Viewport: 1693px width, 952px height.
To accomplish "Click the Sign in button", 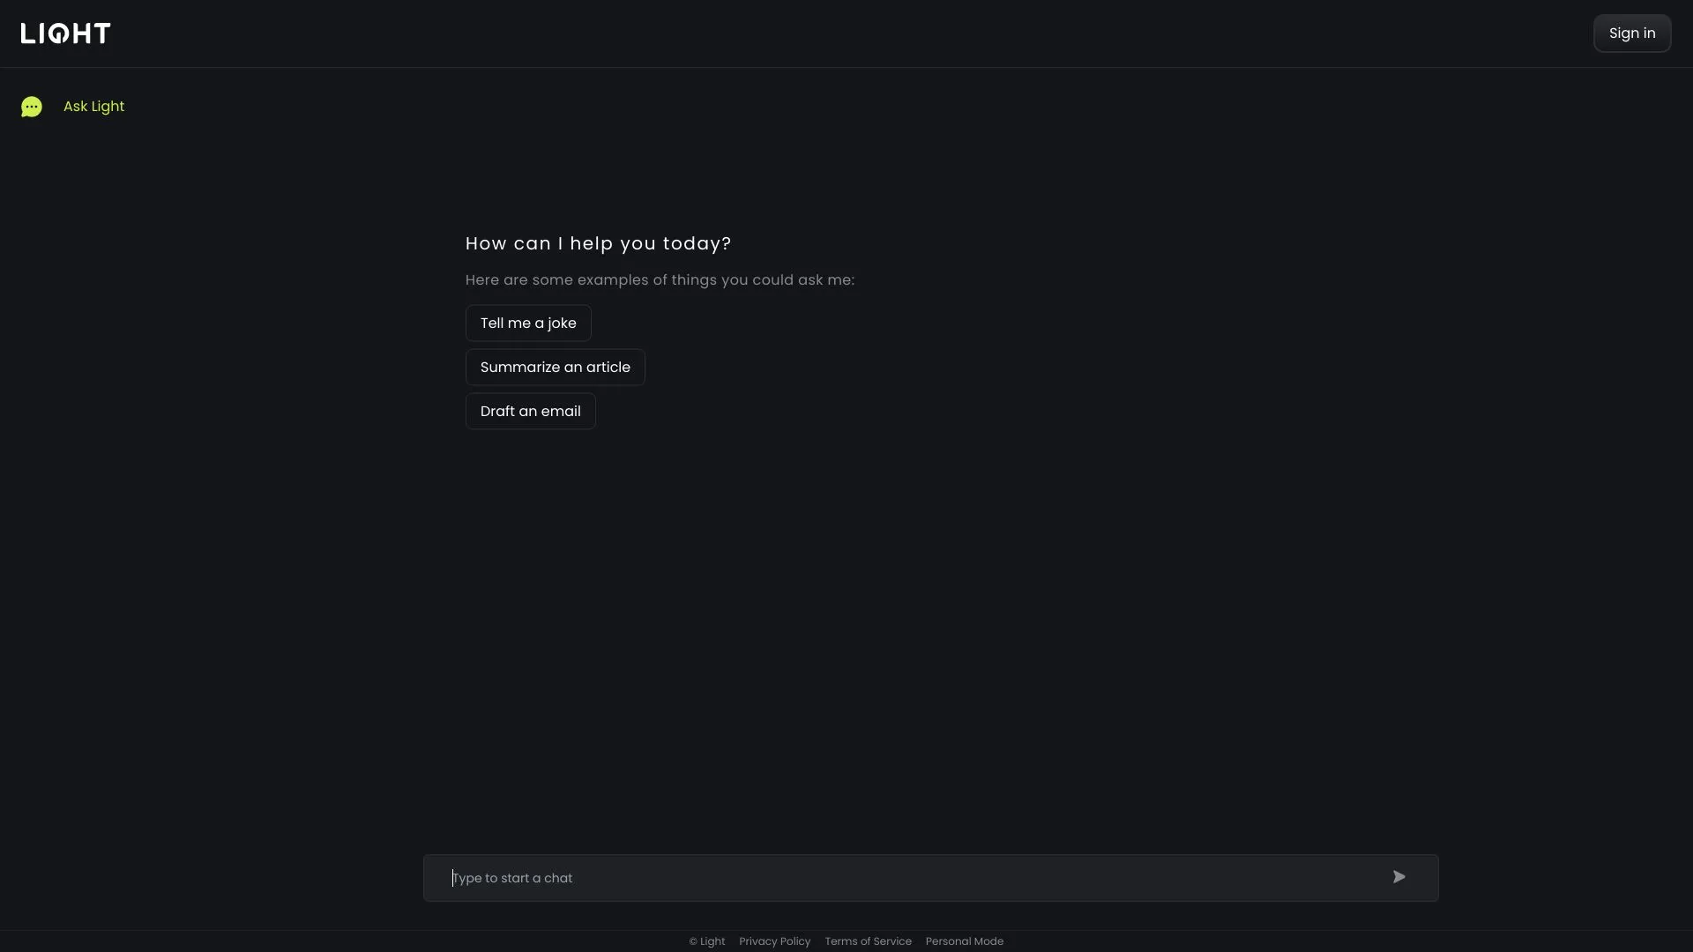I will click(x=1631, y=33).
